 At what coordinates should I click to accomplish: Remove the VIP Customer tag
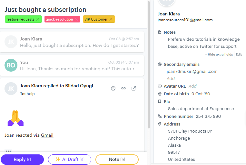coord(111,19)
